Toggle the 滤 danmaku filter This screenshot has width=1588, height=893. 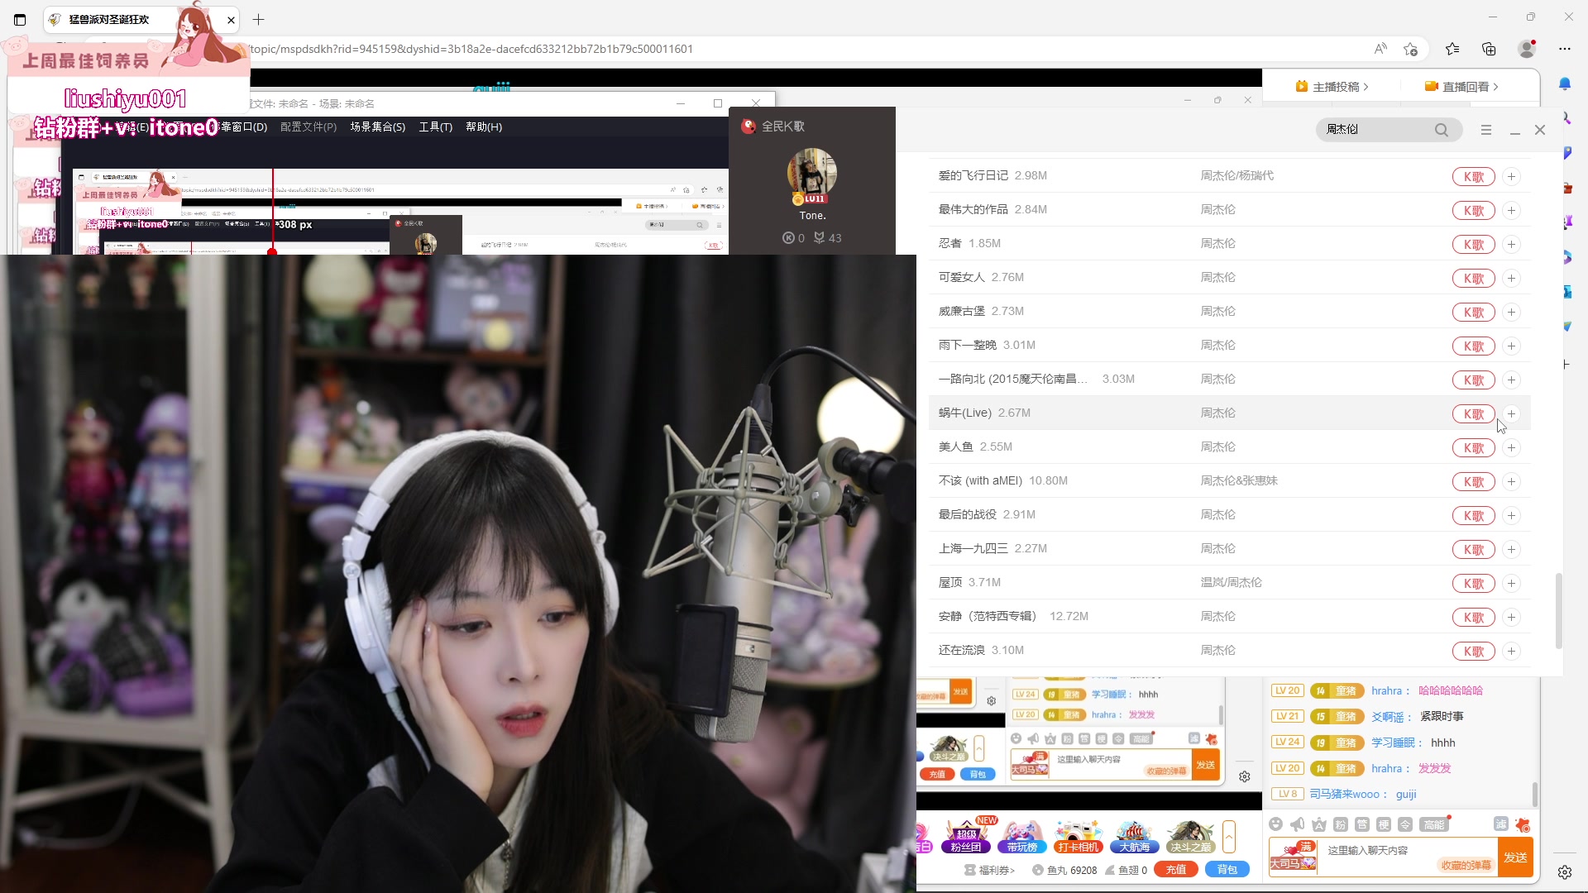coord(1500,824)
